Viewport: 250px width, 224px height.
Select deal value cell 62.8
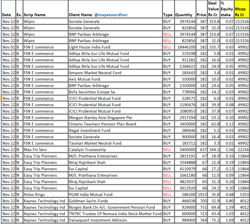[214, 124]
